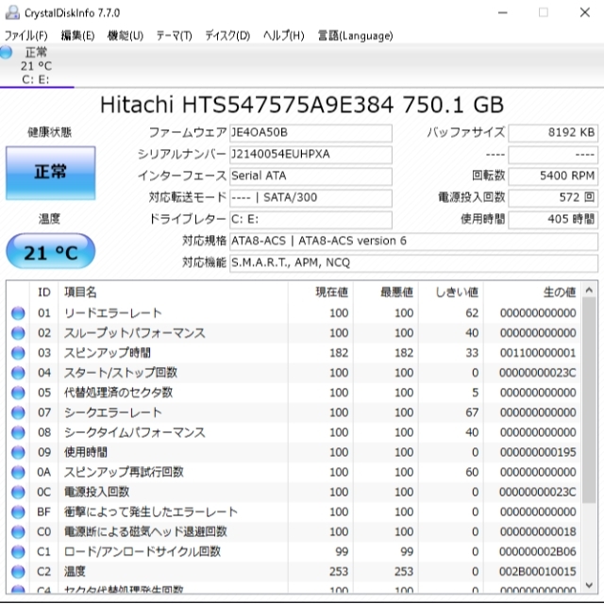
Task: Click the SMART list scroll down arrow
Action: [x=589, y=585]
